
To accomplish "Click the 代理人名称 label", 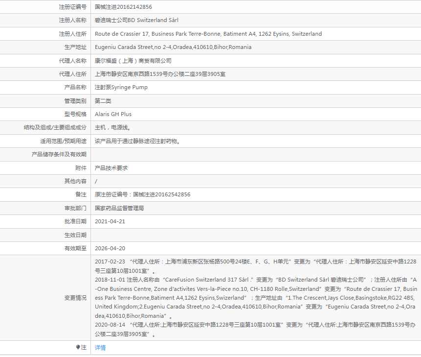I will [x=73, y=61].
